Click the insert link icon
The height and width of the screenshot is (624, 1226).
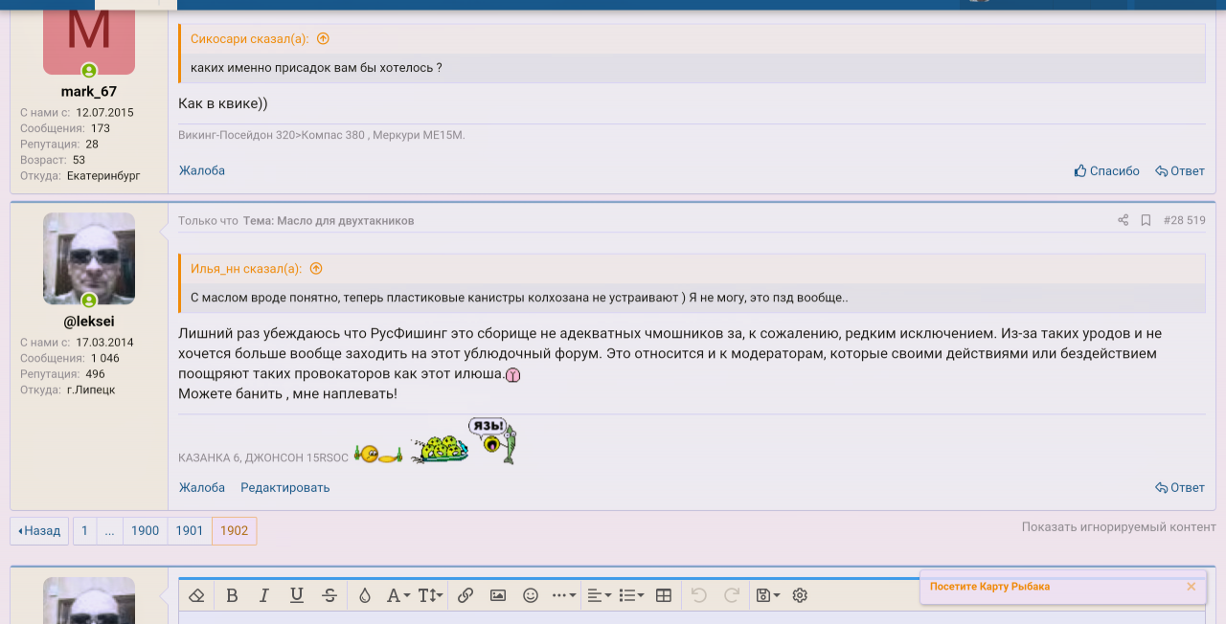465,595
